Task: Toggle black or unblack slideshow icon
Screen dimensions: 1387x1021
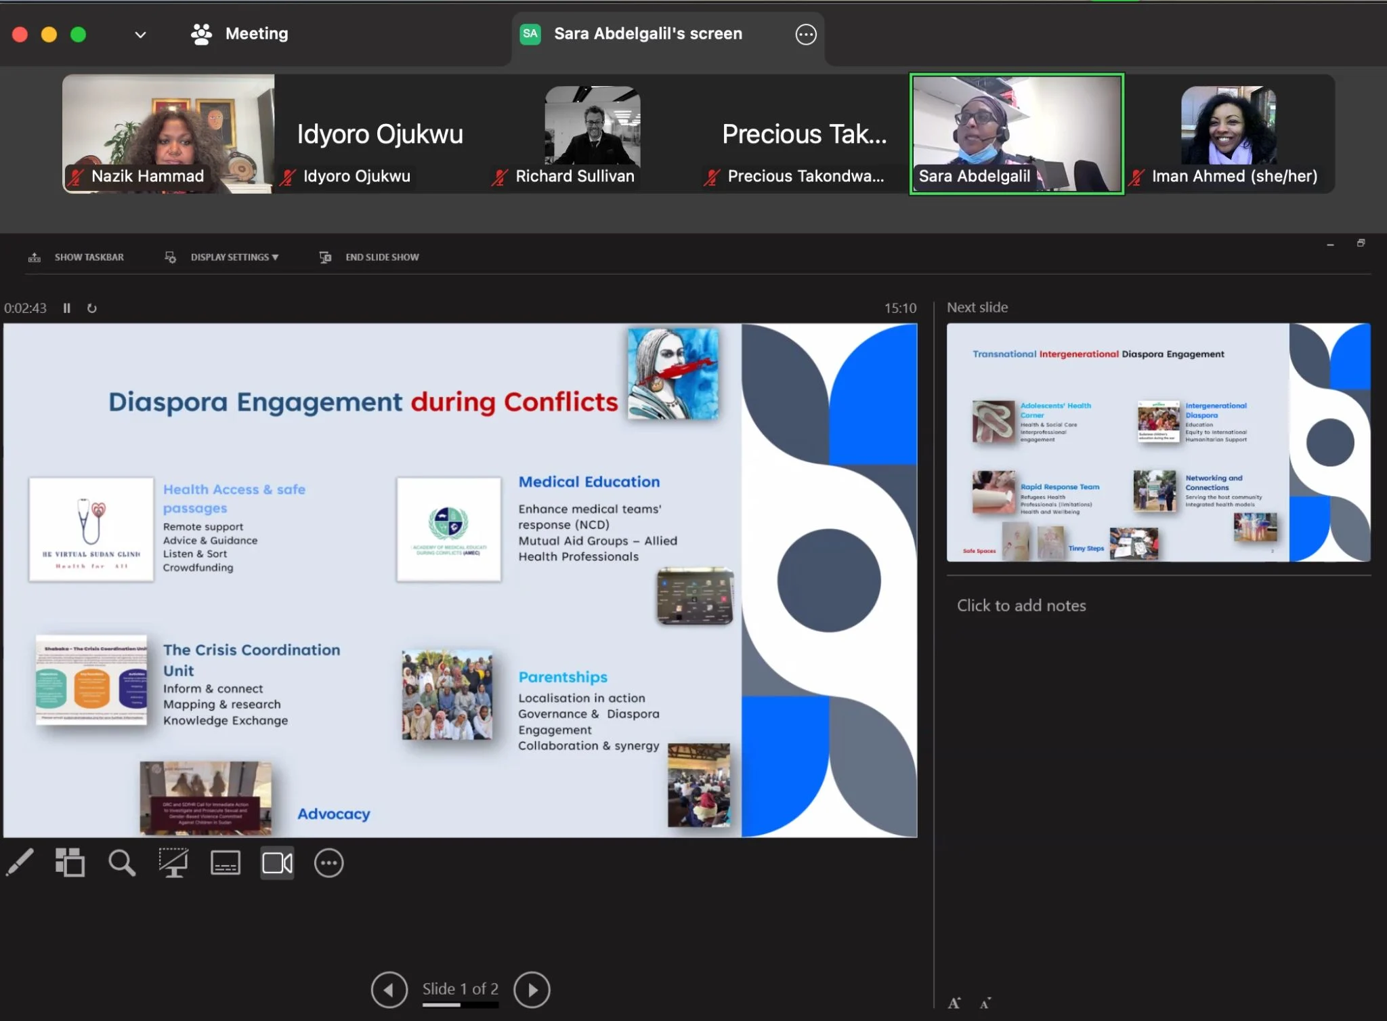Action: 173,862
